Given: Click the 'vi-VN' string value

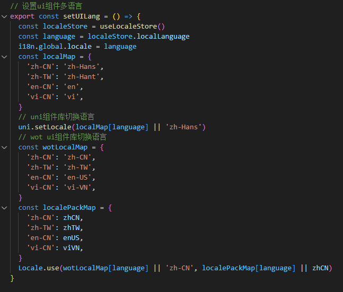Looking at the screenshot, I should [x=77, y=188].
